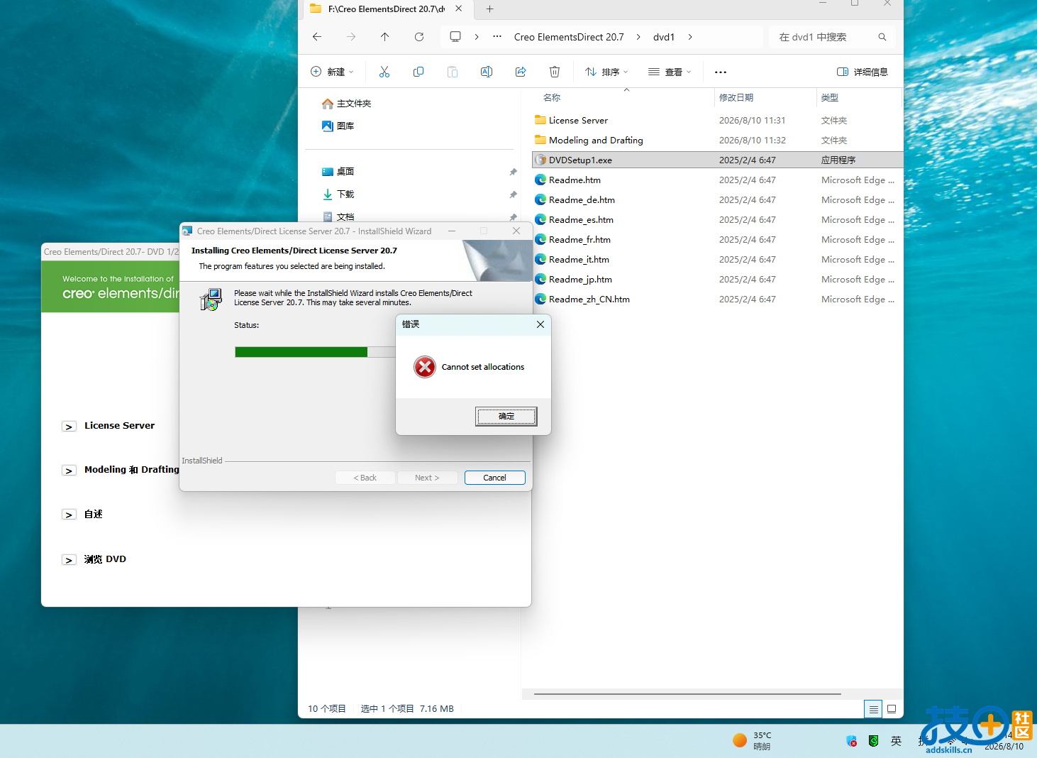
Task: Click the Share icon in Explorer toolbar
Action: point(521,72)
